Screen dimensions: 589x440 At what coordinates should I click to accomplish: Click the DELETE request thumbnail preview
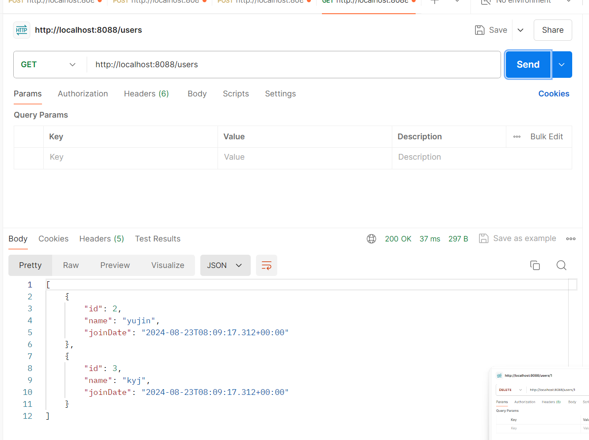(x=540, y=403)
